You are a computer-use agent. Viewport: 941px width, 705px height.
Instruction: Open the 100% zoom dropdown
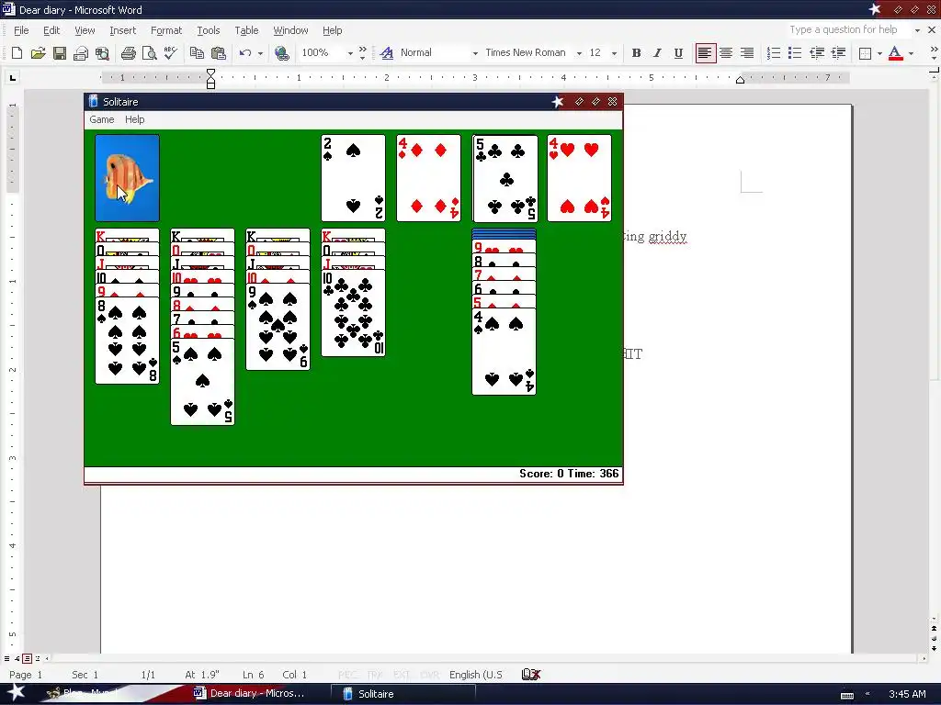click(x=350, y=52)
